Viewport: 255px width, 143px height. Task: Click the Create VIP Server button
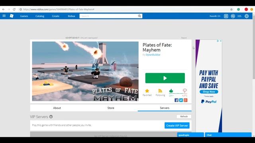click(177, 126)
